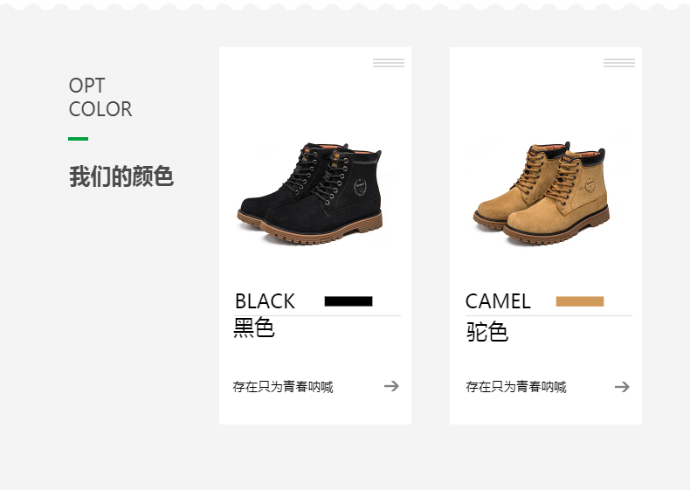View the camel boots product image
Screen dimensions: 690x490
coord(542,193)
